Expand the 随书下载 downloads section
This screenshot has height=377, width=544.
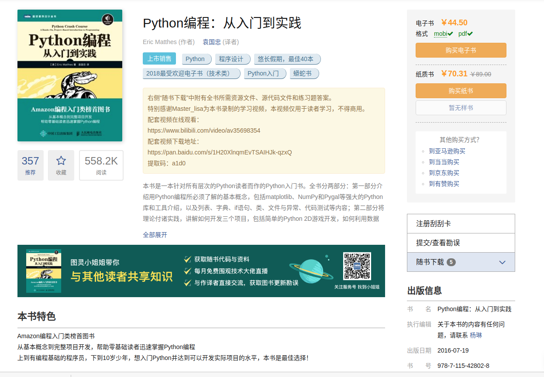click(461, 262)
